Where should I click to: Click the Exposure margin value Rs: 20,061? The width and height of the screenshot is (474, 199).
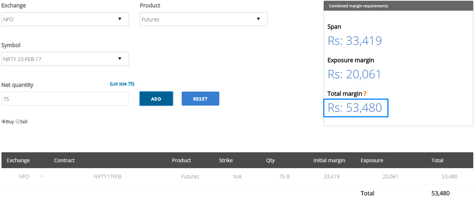pos(355,74)
